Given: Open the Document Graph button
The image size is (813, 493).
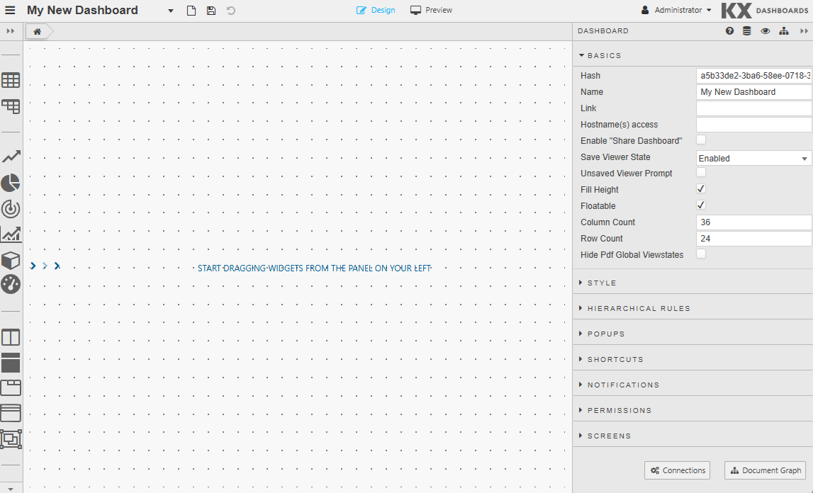Looking at the screenshot, I should (765, 470).
